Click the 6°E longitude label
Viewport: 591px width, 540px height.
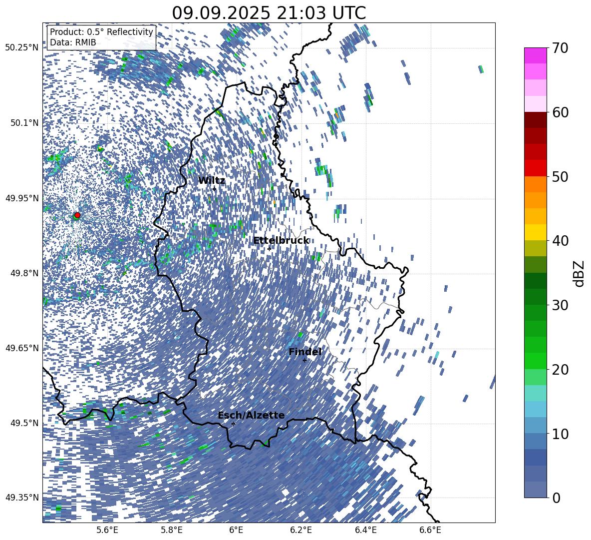(236, 530)
